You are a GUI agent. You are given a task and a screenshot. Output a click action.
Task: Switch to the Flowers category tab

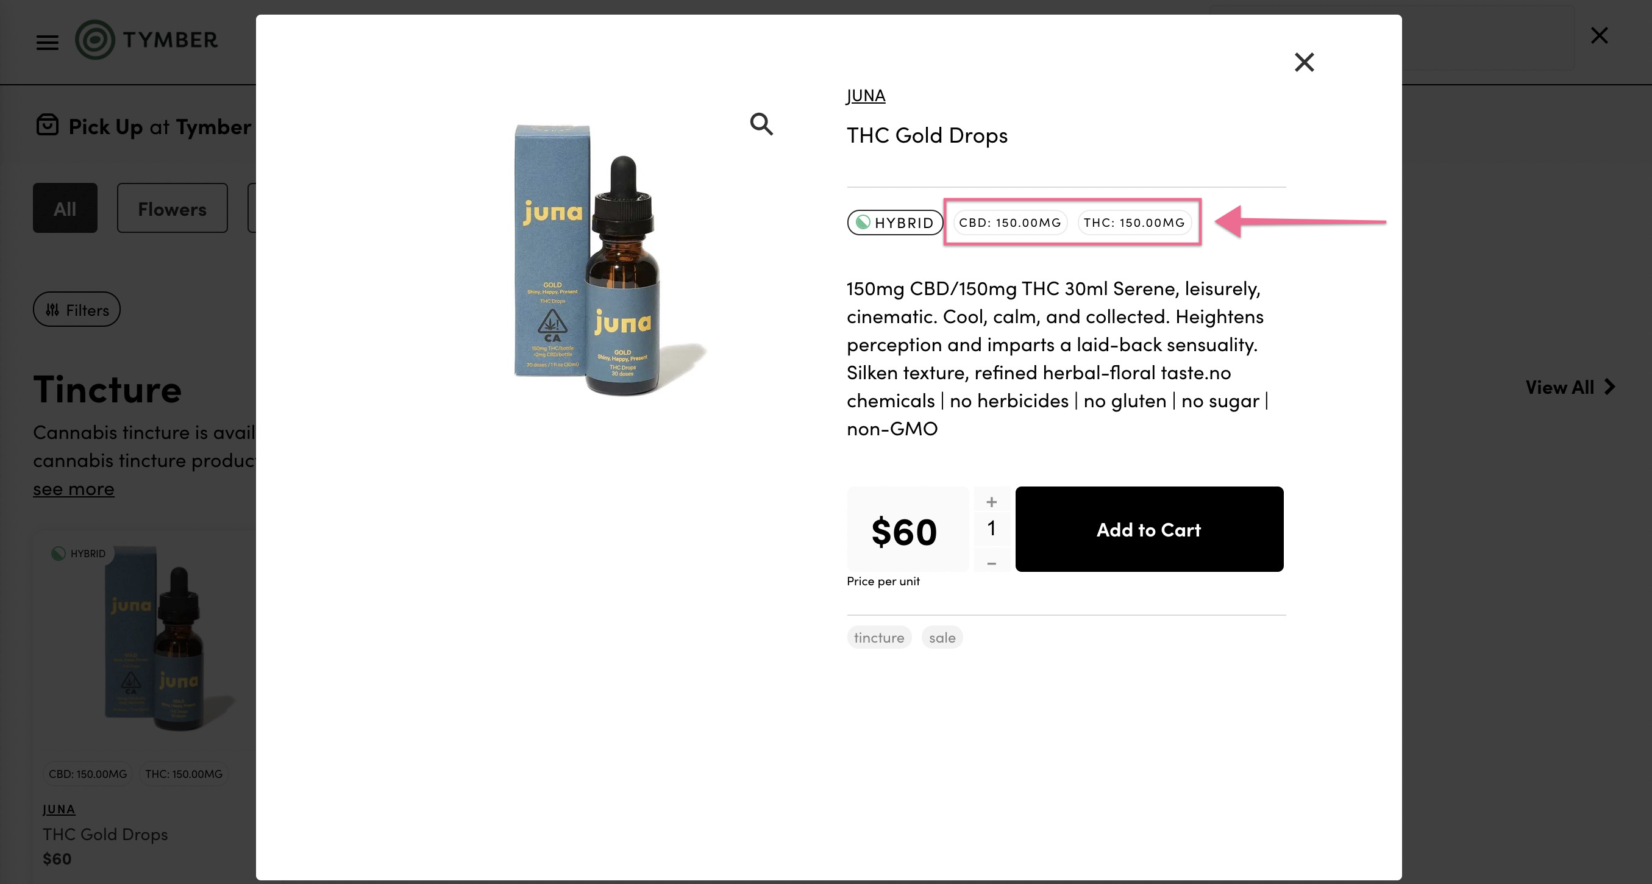coord(172,209)
